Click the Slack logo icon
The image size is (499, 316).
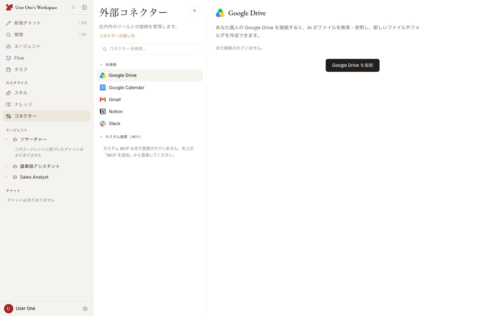[x=103, y=123]
